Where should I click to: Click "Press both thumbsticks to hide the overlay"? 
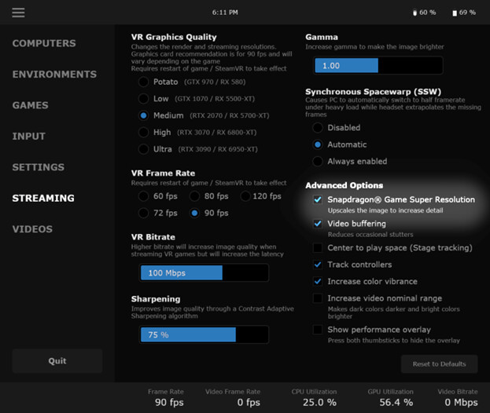(x=394, y=341)
